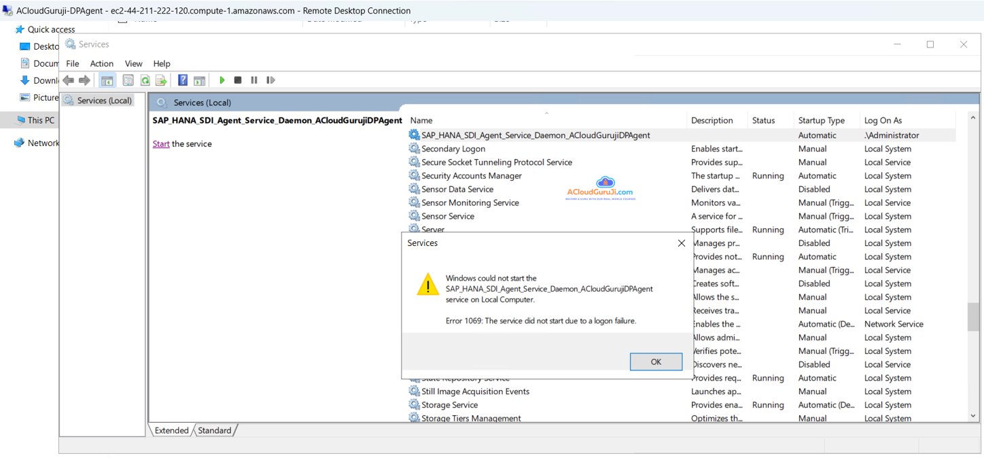Click the scrollbar down arrow in services list

973,415
